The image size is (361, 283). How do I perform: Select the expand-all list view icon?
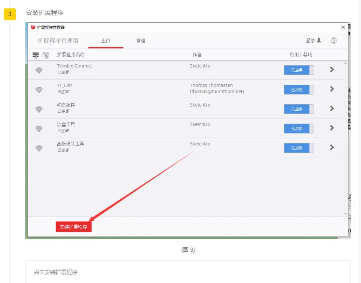pyautogui.click(x=36, y=55)
